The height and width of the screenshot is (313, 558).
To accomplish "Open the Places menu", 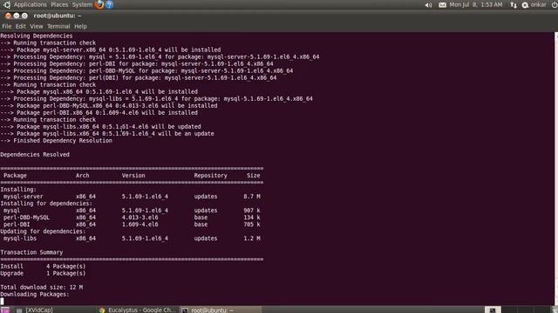I will [x=59, y=4].
